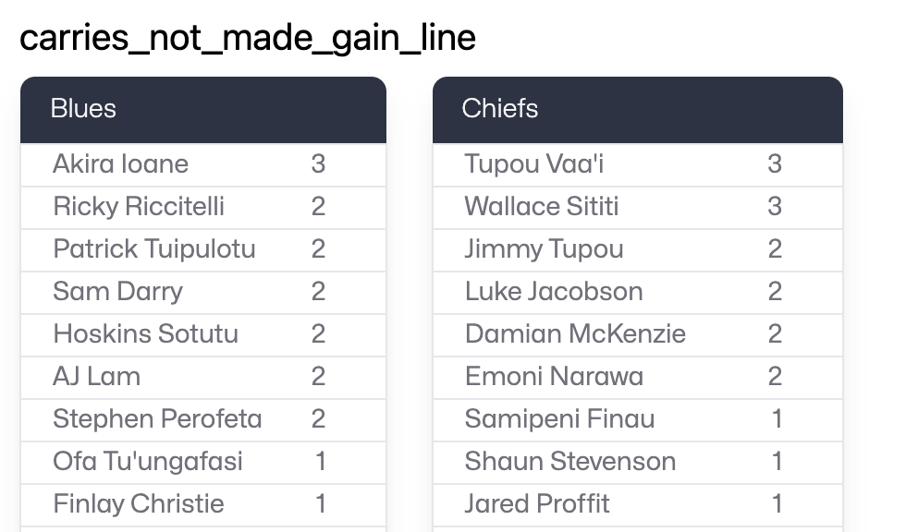Select Ofa Tu'ungafasi in Blues table
This screenshot has width=906, height=532.
tap(203, 462)
